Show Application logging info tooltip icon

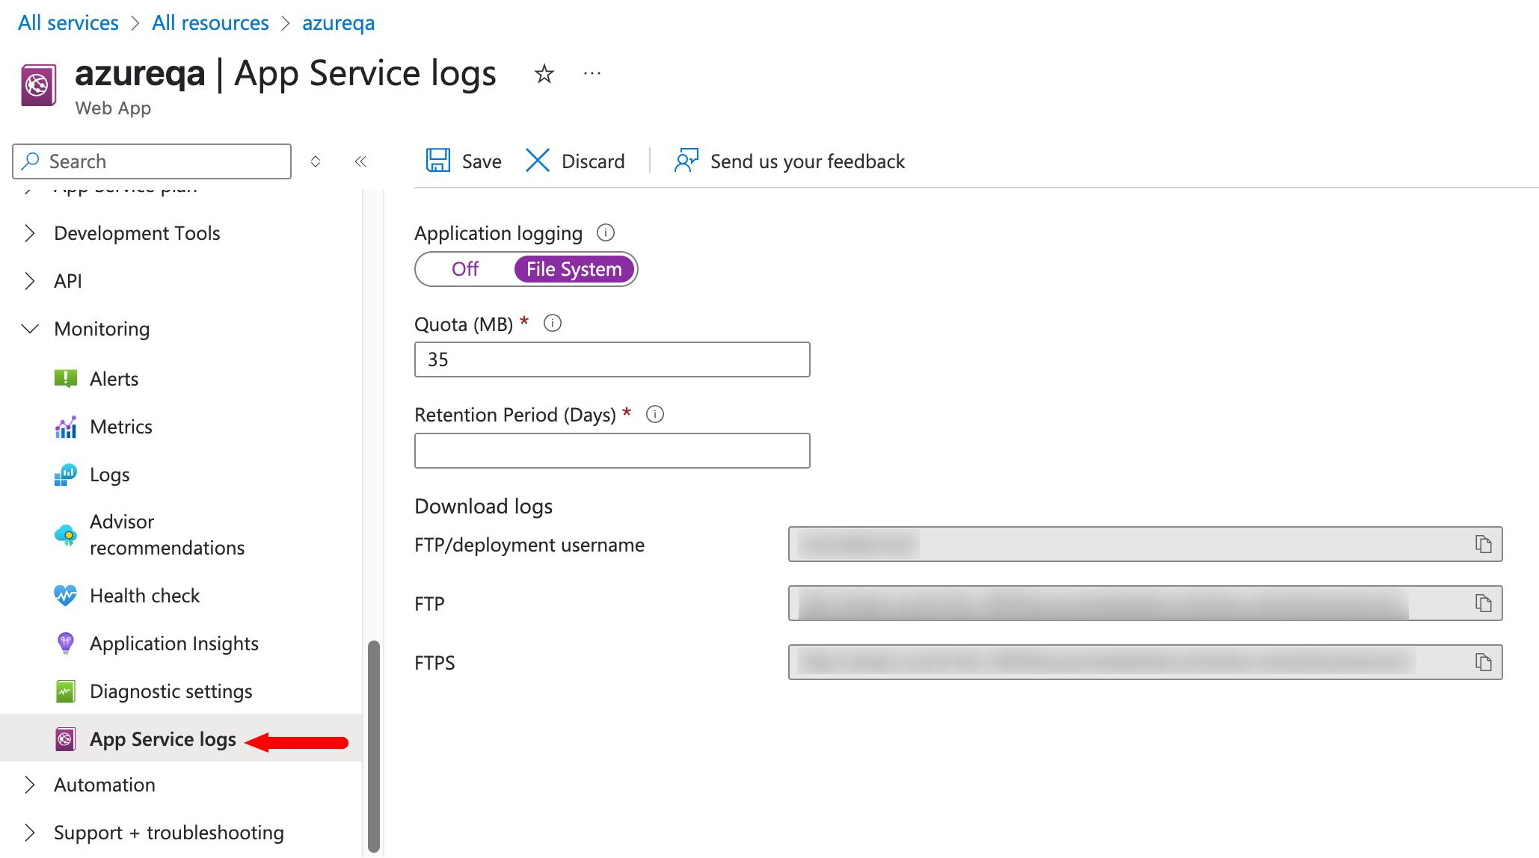(x=606, y=232)
